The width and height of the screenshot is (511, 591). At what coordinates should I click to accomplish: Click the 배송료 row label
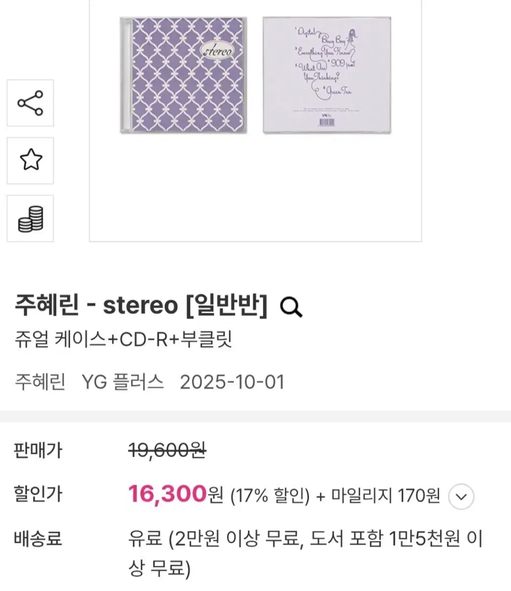pos(38,539)
